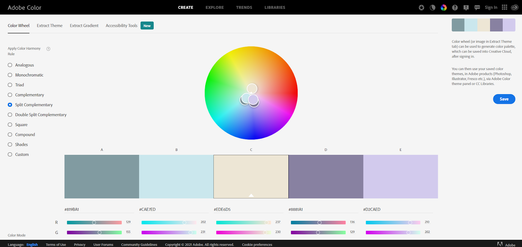Image resolution: width=522 pixels, height=247 pixels.
Task: Open the Creative Cloud icon
Action: 514,7
